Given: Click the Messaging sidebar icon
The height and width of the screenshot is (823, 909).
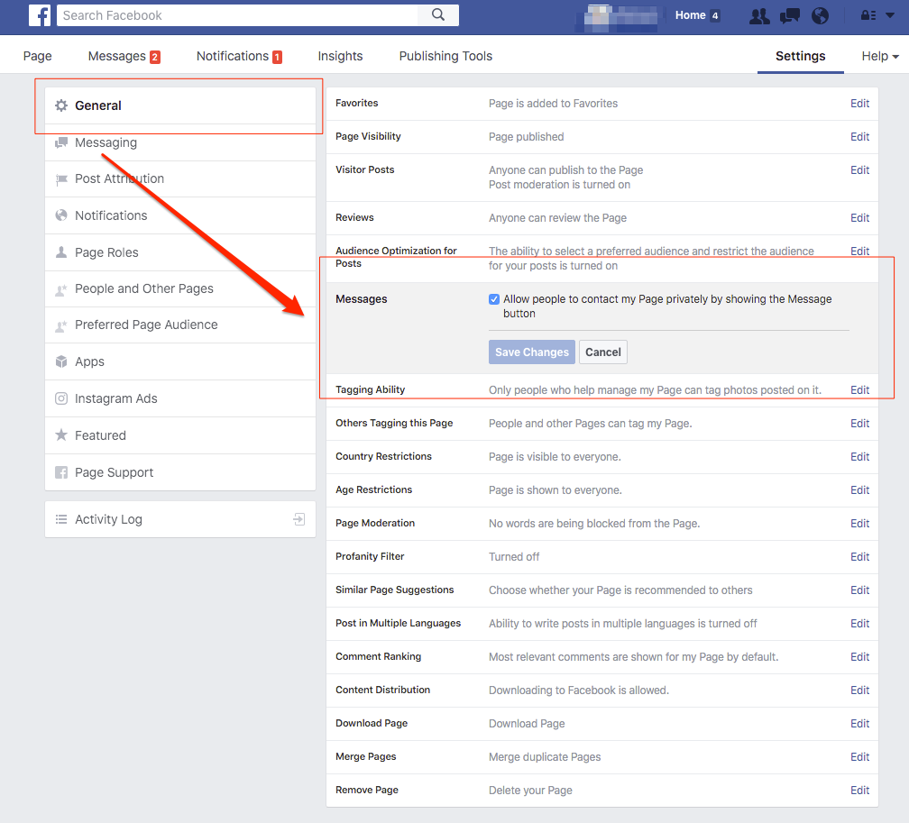Looking at the screenshot, I should pyautogui.click(x=61, y=142).
